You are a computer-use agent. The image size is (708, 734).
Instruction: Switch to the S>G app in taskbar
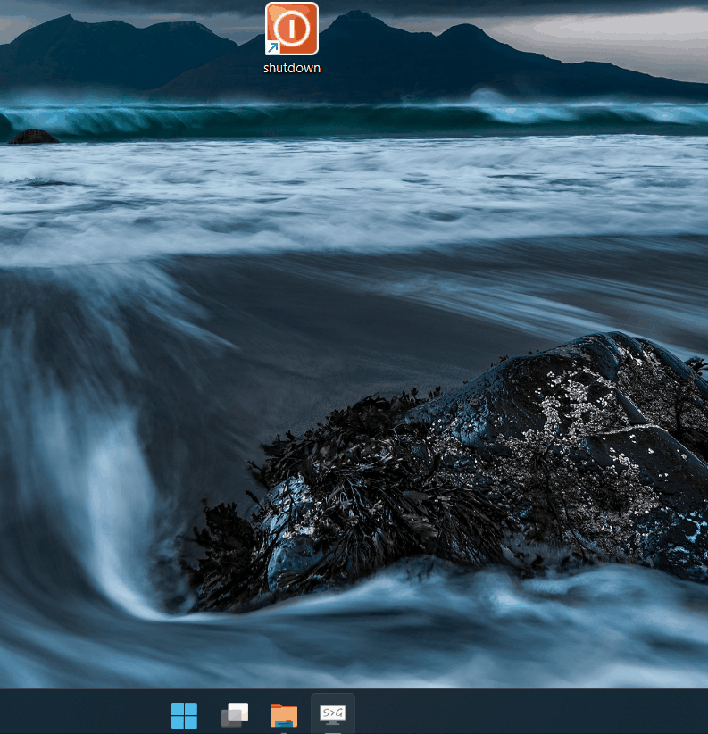(333, 713)
